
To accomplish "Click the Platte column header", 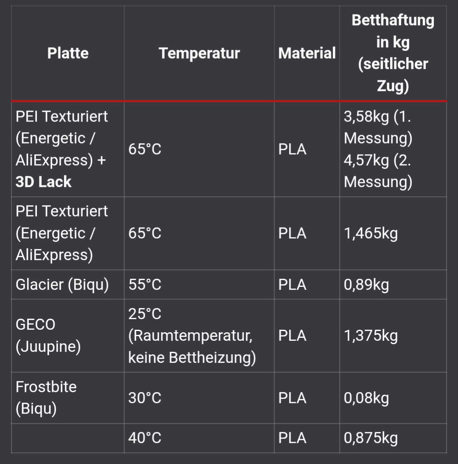I will pyautogui.click(x=68, y=53).
